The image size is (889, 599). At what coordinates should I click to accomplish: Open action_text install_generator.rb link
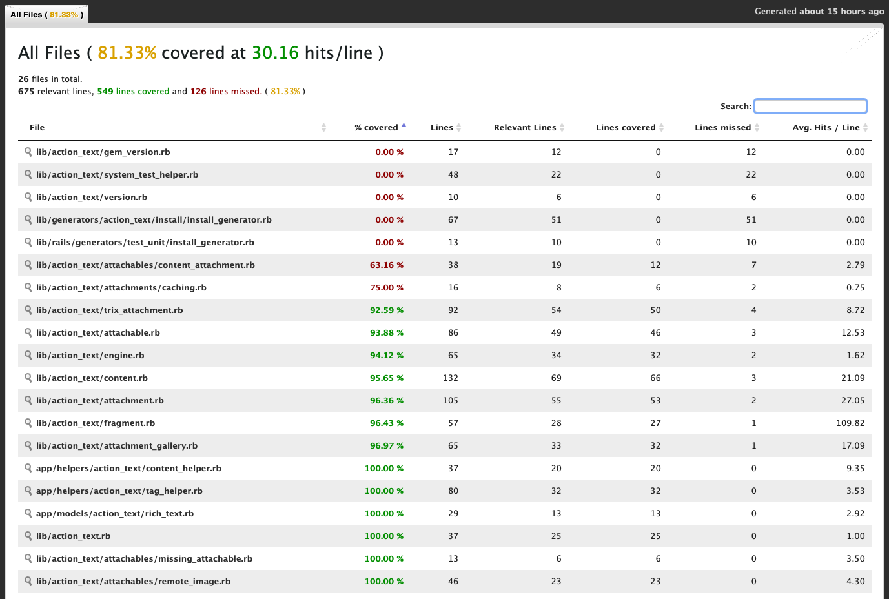[x=154, y=220]
